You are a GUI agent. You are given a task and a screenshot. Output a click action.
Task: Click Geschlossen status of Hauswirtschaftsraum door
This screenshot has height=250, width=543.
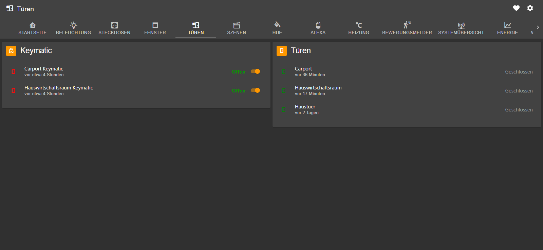pos(519,91)
